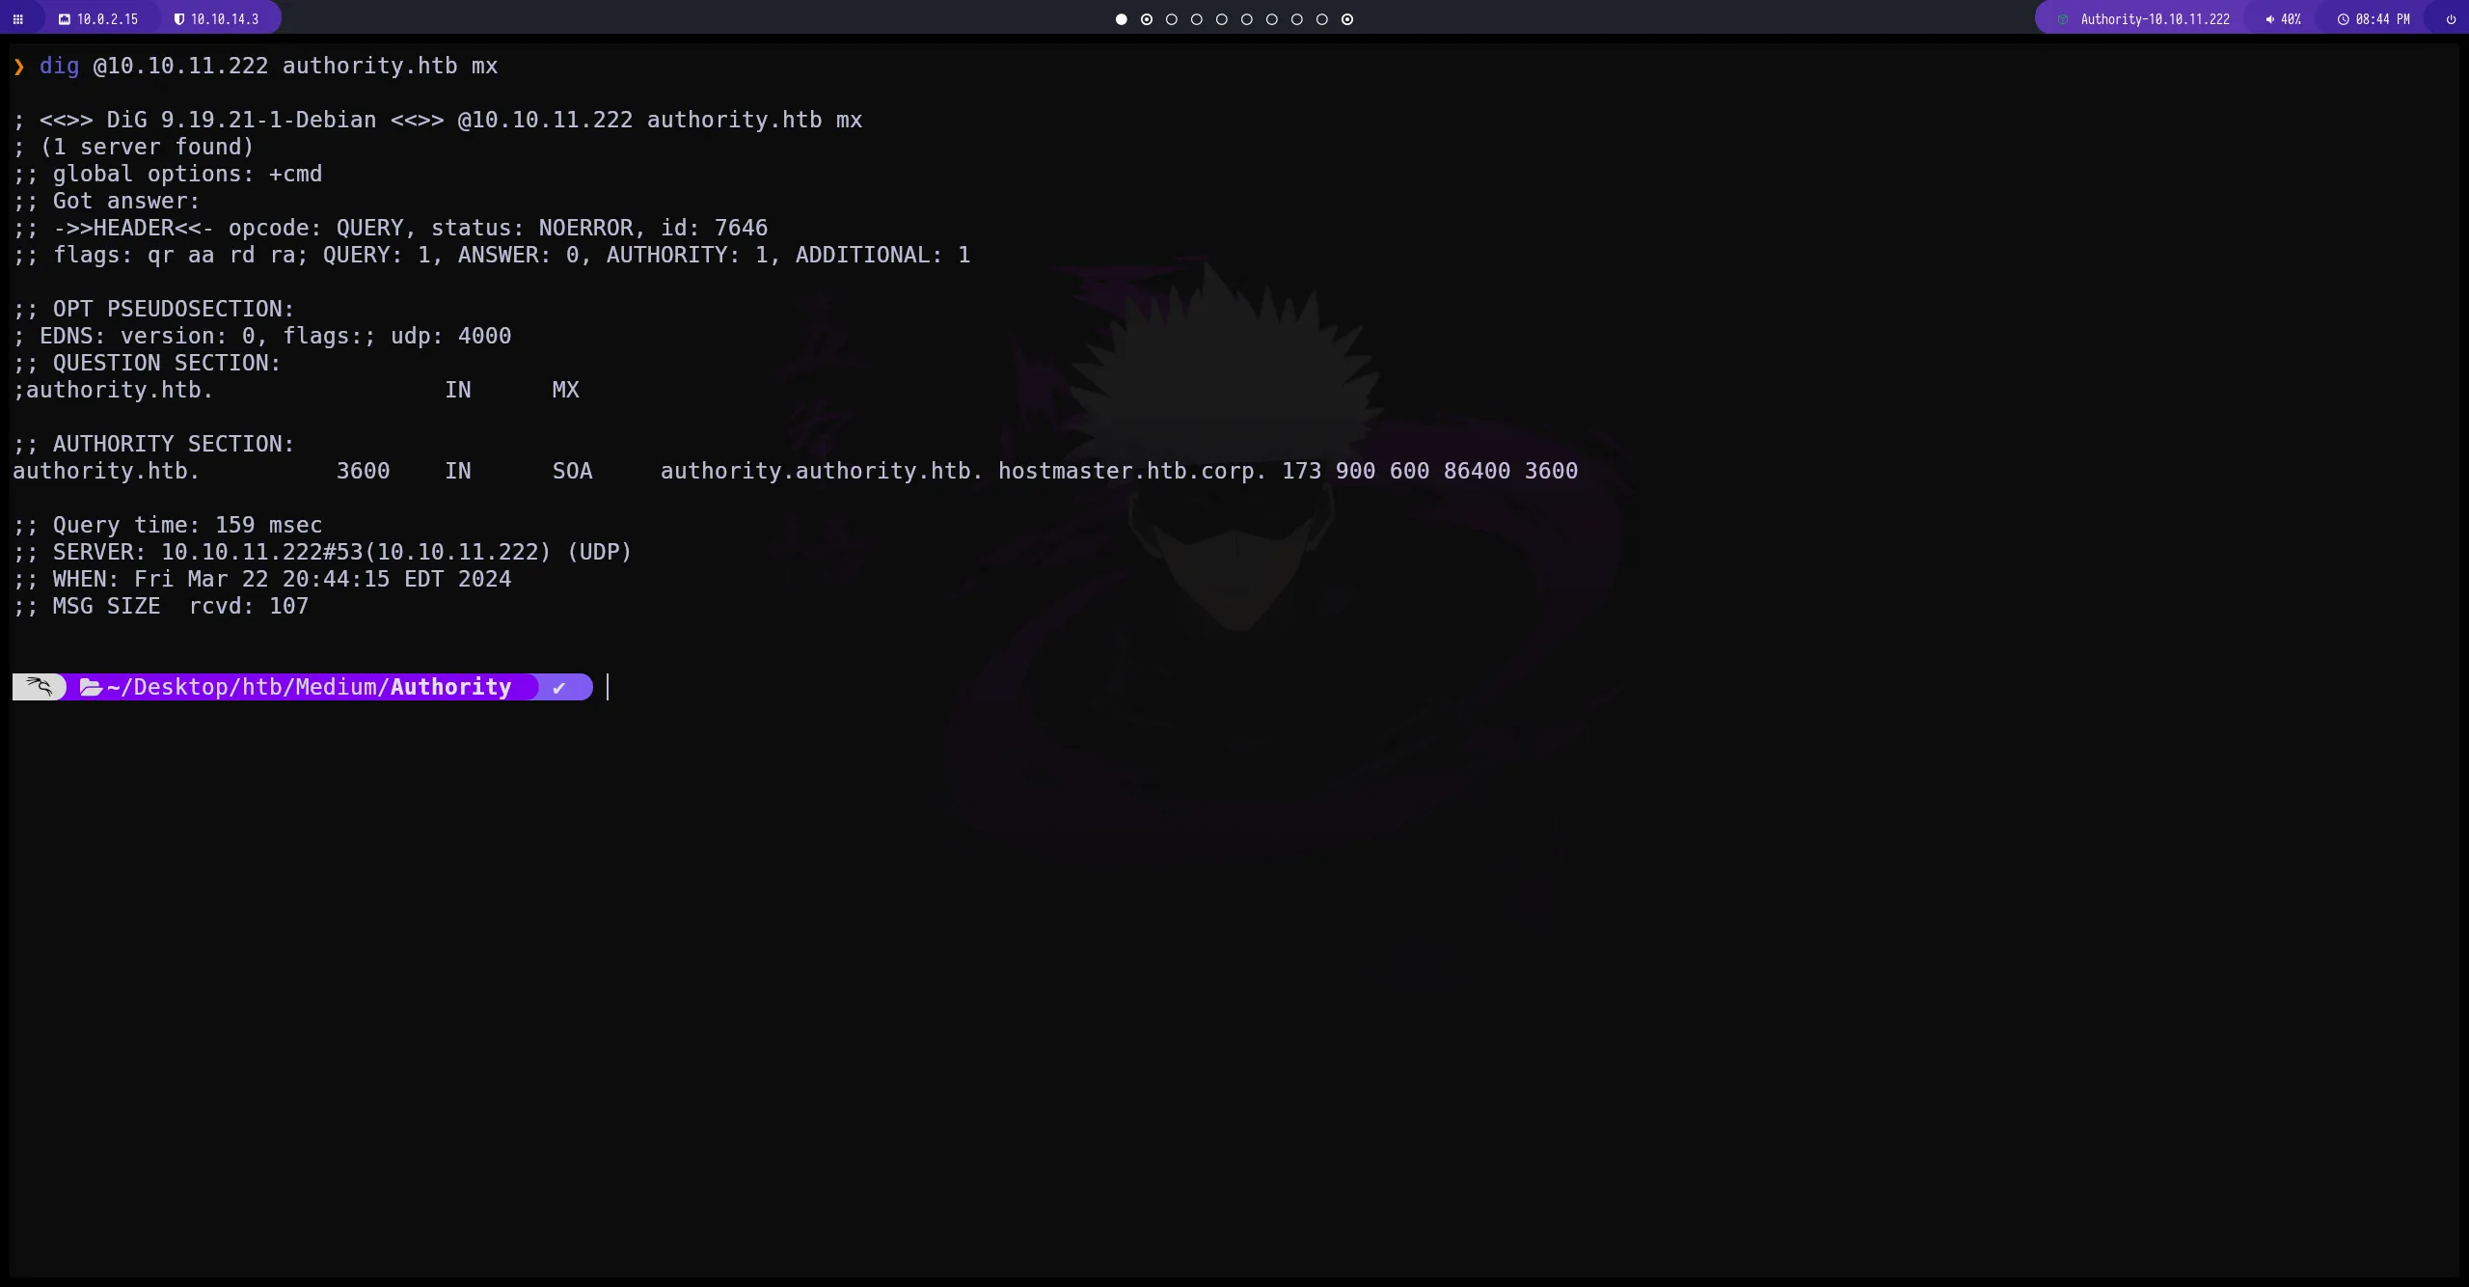Click the 10.0.2.15 local IP label

tap(107, 19)
